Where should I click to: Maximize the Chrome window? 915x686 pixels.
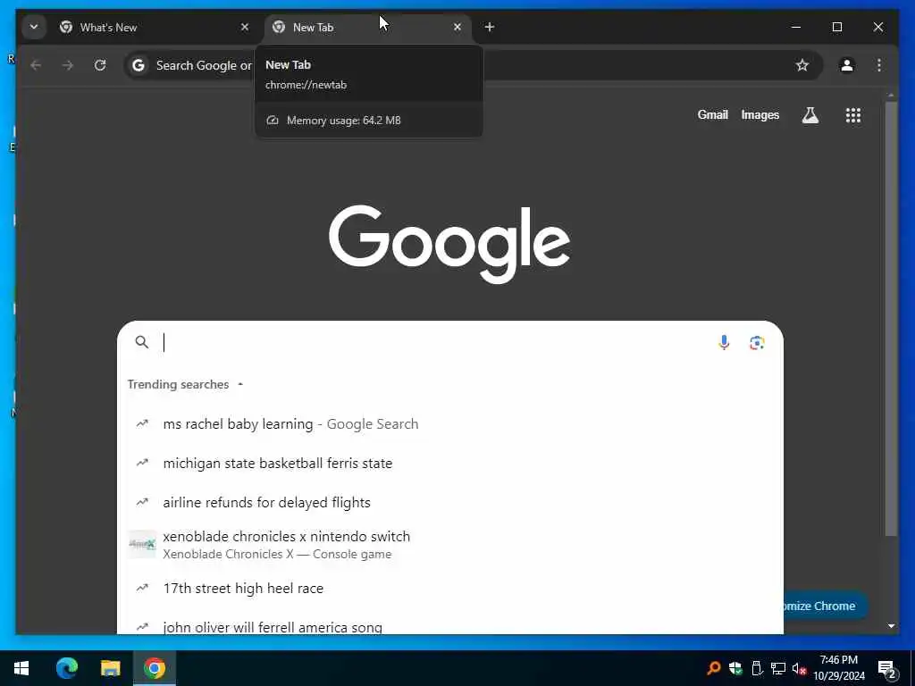836,28
